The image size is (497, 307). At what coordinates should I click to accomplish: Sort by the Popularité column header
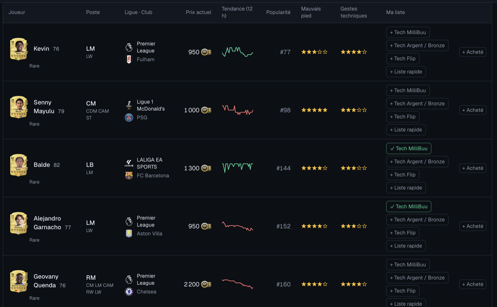pos(278,12)
